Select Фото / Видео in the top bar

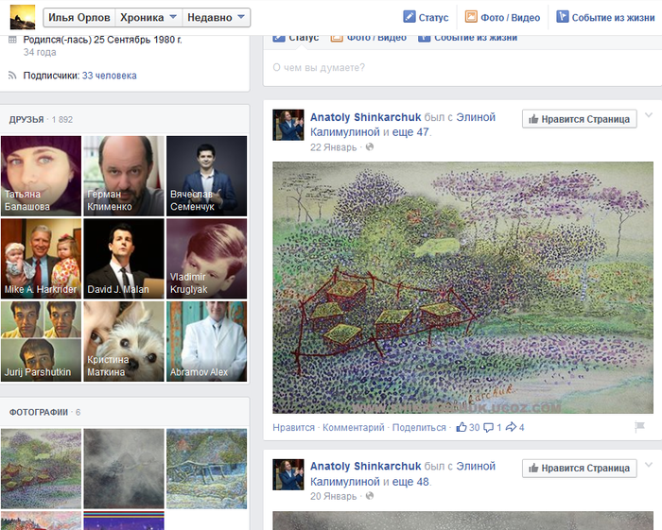coord(503,17)
